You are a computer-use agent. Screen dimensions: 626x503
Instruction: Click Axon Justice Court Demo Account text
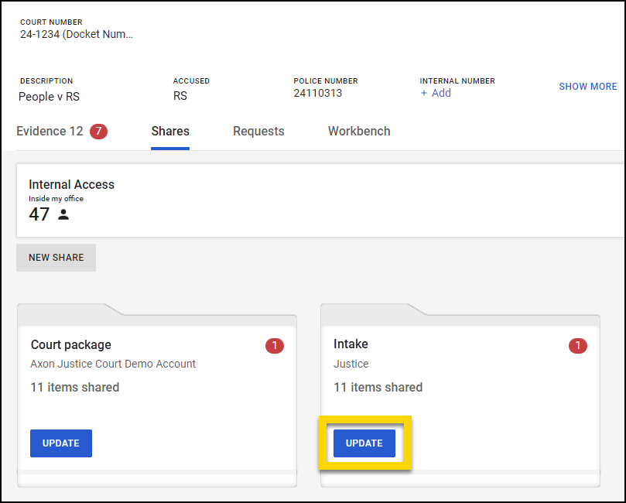[113, 364]
